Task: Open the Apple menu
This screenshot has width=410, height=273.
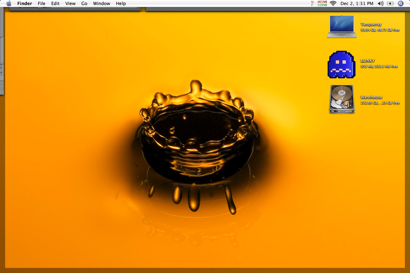Action: pyautogui.click(x=9, y=3)
